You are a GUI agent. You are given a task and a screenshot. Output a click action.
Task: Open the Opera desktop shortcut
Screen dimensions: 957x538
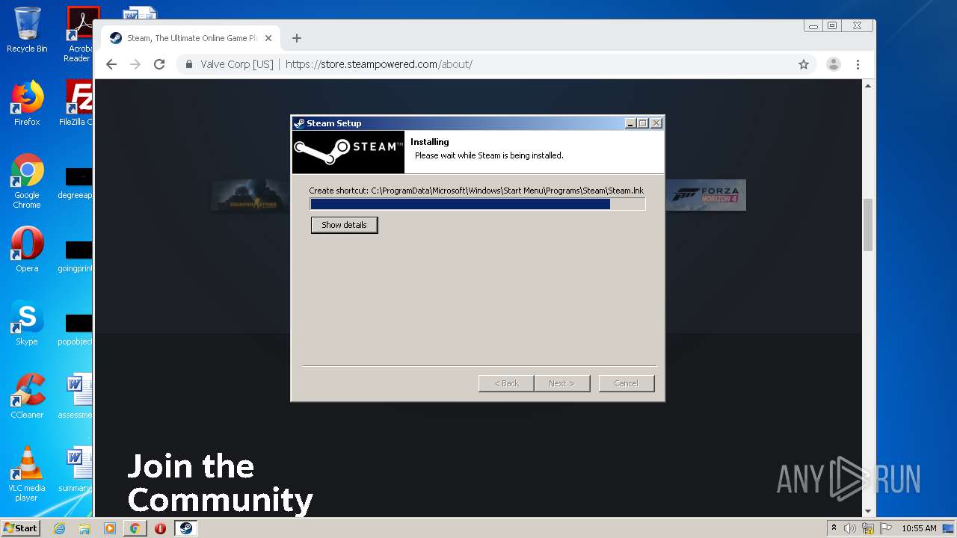click(x=27, y=249)
